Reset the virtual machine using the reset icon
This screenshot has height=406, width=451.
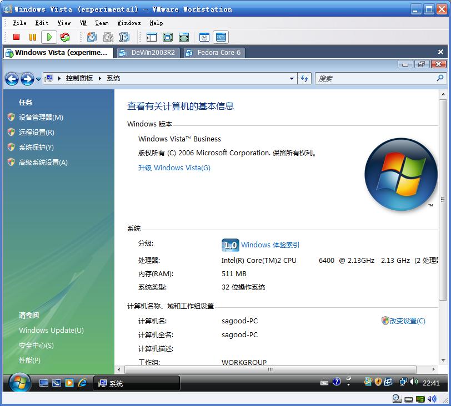pos(65,37)
